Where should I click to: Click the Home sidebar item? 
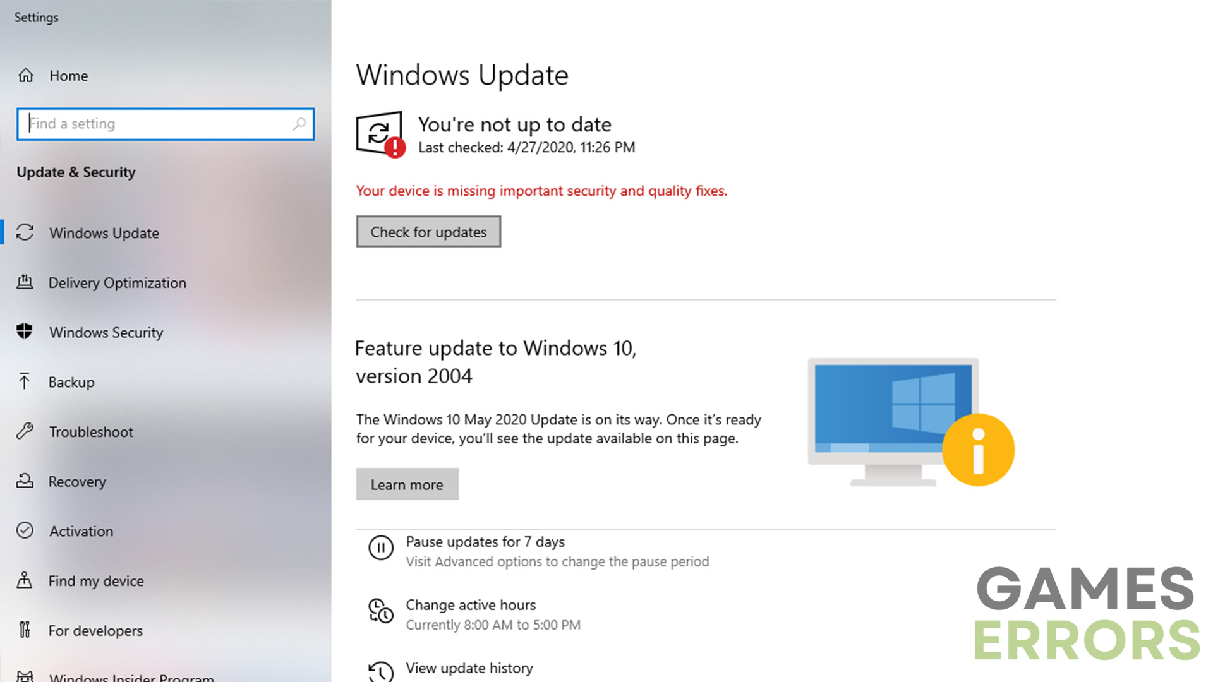[x=68, y=75]
